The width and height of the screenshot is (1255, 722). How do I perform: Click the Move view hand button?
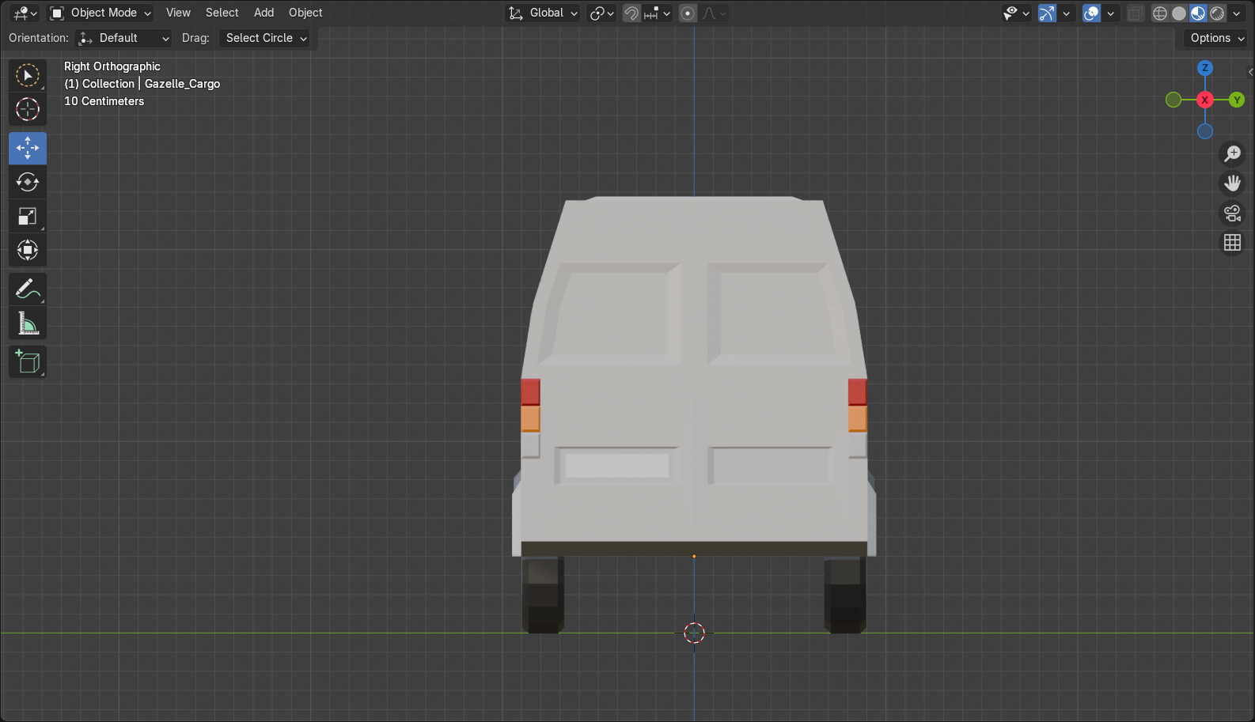1233,183
